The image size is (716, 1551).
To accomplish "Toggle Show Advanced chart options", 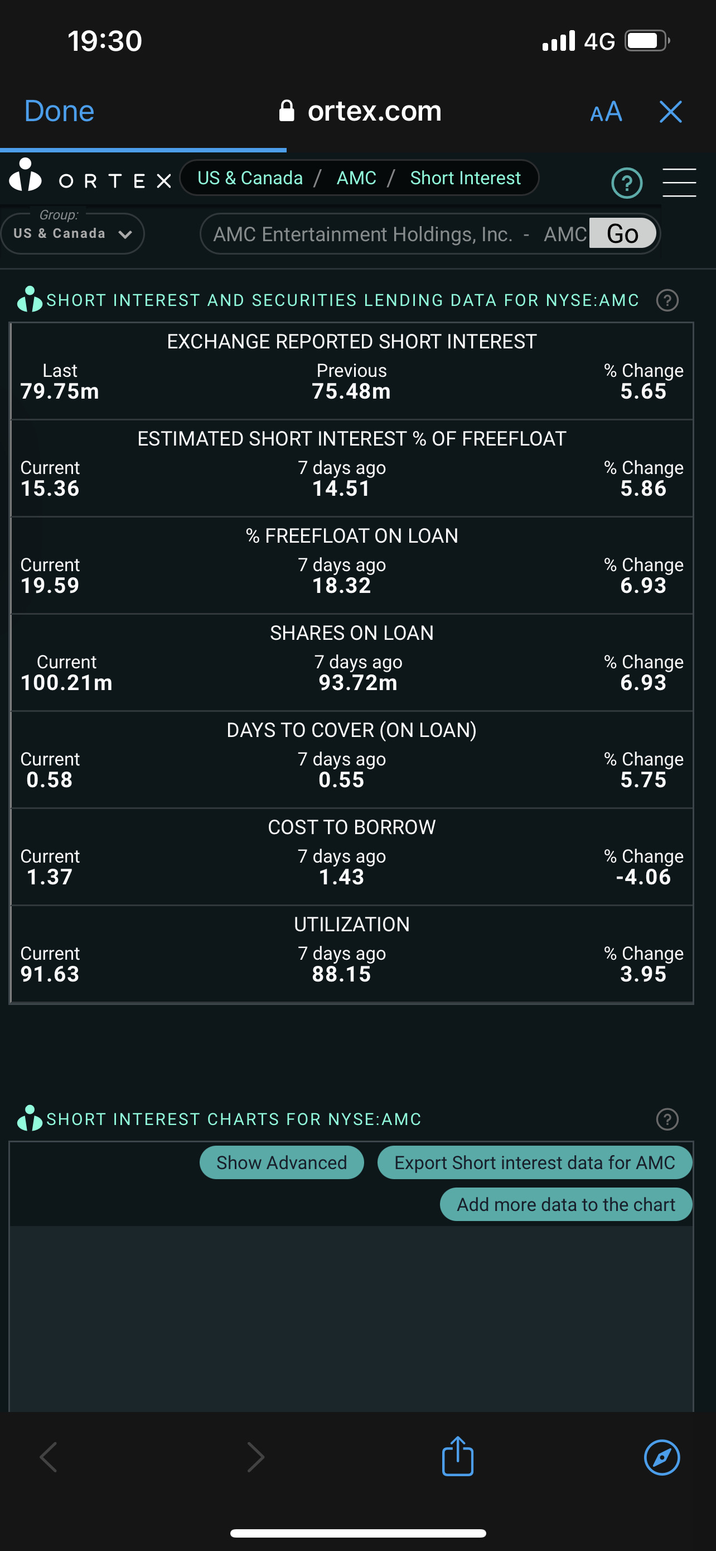I will (x=282, y=1162).
